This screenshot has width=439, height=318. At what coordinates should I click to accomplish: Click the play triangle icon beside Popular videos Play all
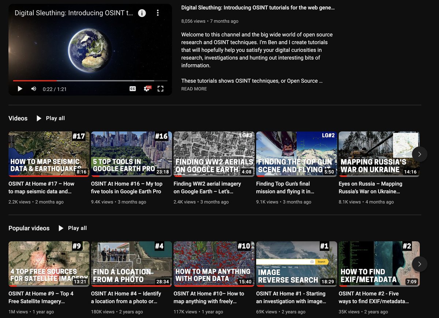[61, 228]
